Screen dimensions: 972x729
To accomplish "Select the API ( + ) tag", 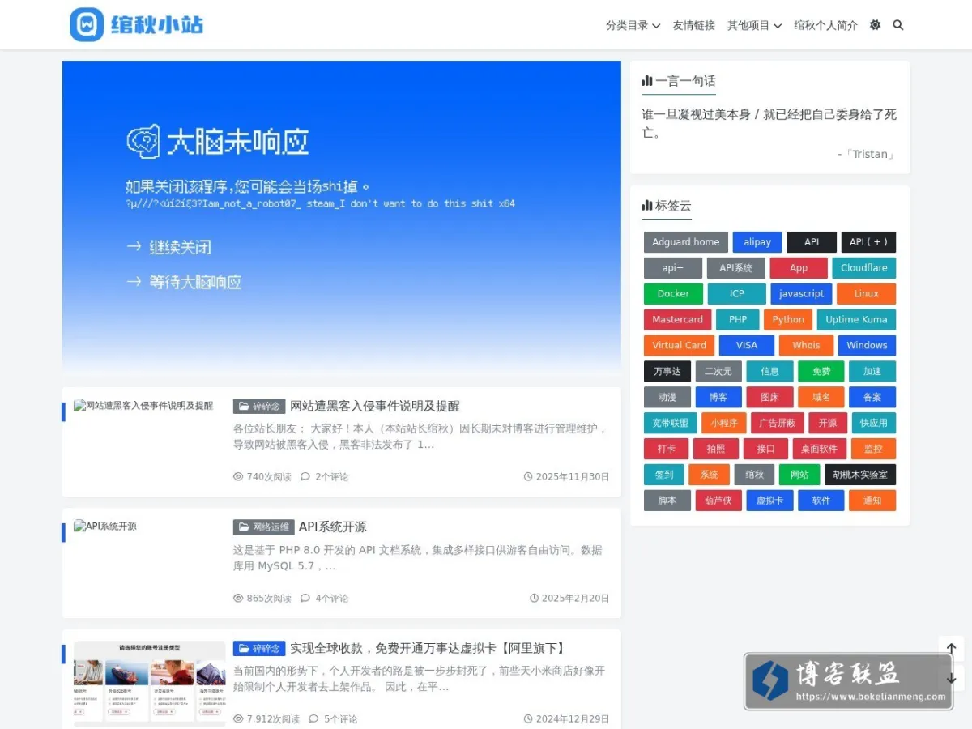I will point(868,242).
